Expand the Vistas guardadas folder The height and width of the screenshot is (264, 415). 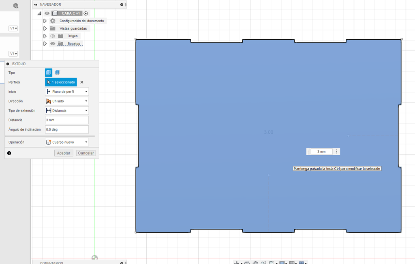45,28
